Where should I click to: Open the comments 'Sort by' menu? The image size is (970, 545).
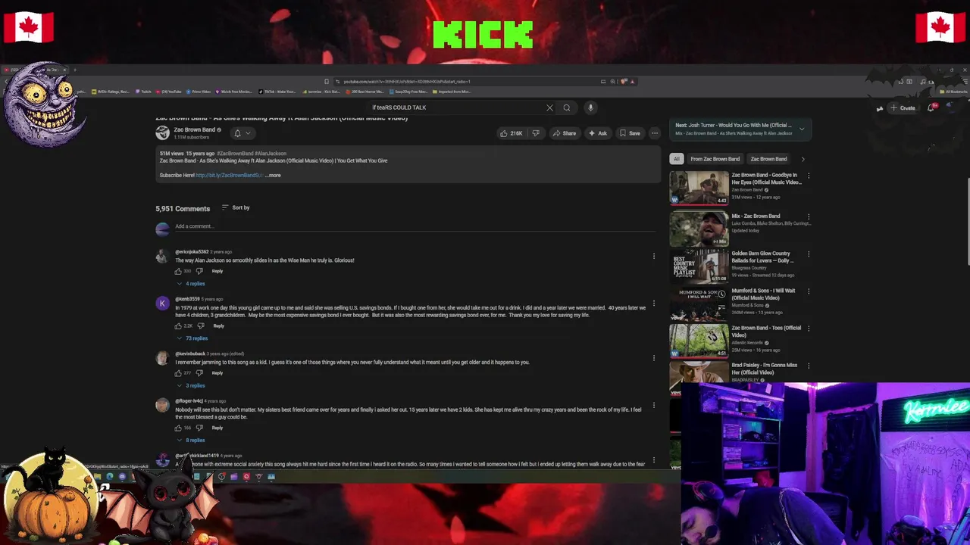[x=236, y=207]
